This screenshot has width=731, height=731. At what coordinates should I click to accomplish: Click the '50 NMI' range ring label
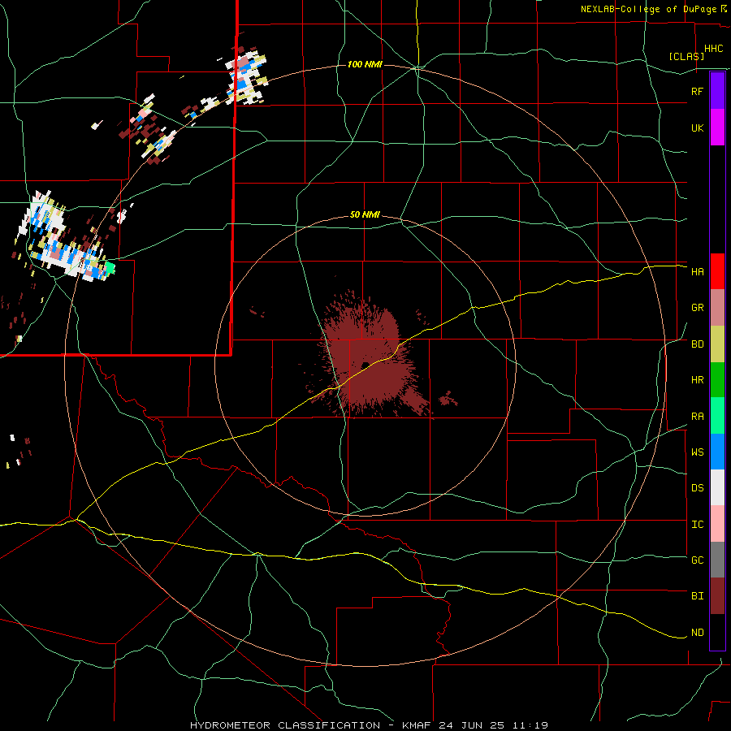(365, 215)
